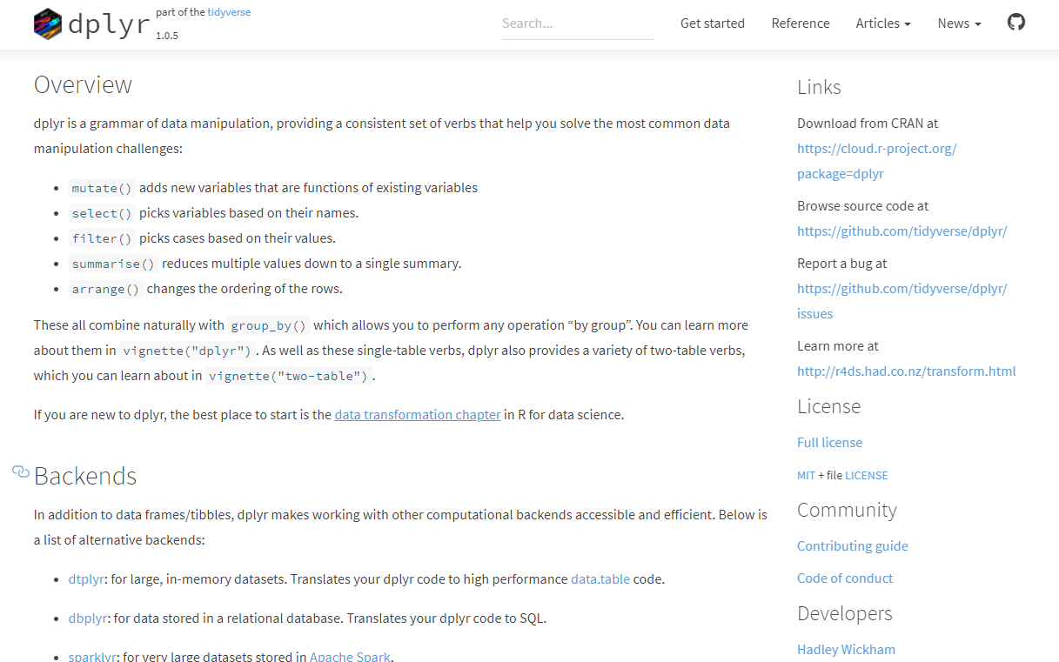
Task: Open the Reference page
Action: pos(801,23)
